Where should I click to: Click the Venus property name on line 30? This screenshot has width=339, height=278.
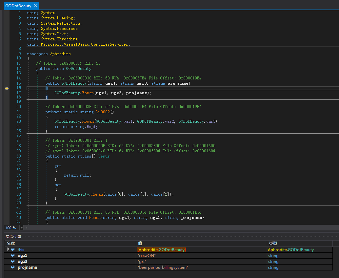pyautogui.click(x=104, y=156)
